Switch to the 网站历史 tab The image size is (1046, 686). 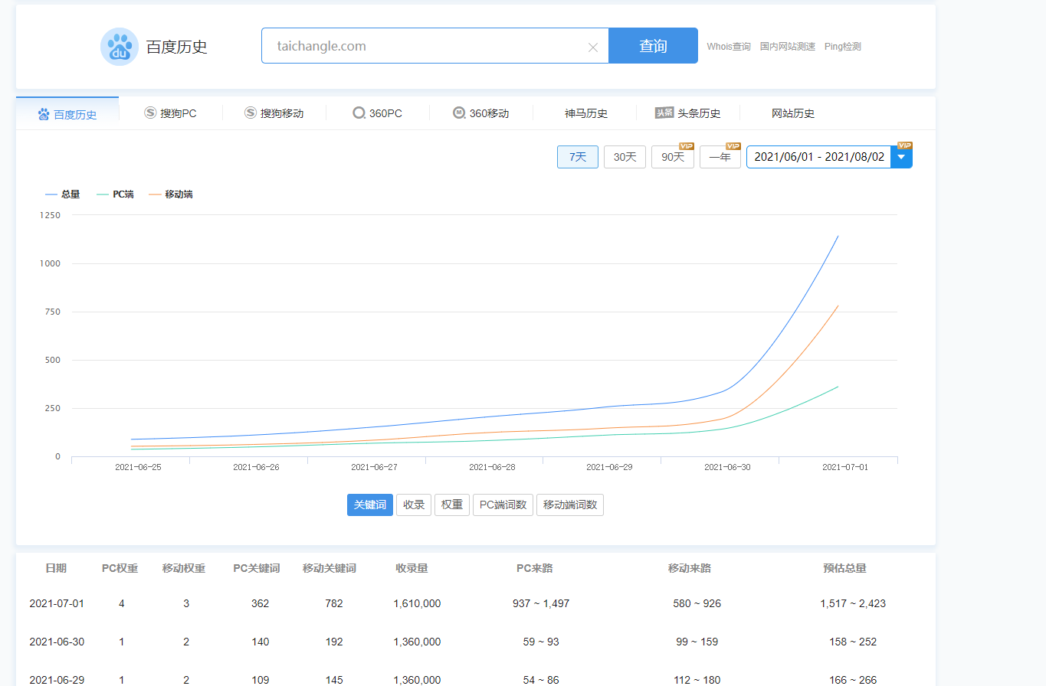coord(793,113)
